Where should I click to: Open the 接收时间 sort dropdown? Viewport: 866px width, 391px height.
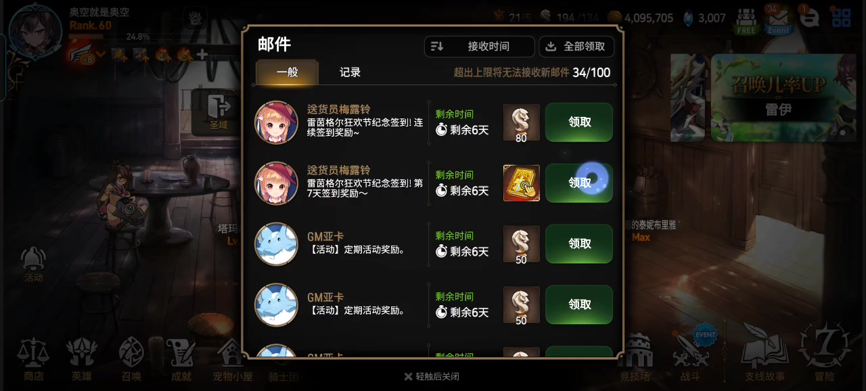[480, 47]
